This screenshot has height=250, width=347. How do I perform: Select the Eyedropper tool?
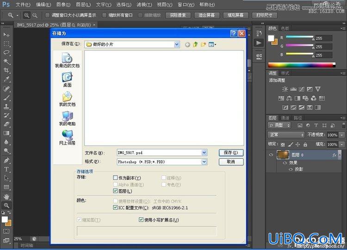click(6, 79)
